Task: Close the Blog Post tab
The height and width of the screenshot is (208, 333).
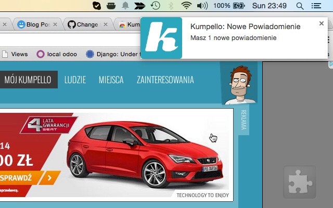Action: coord(55,24)
